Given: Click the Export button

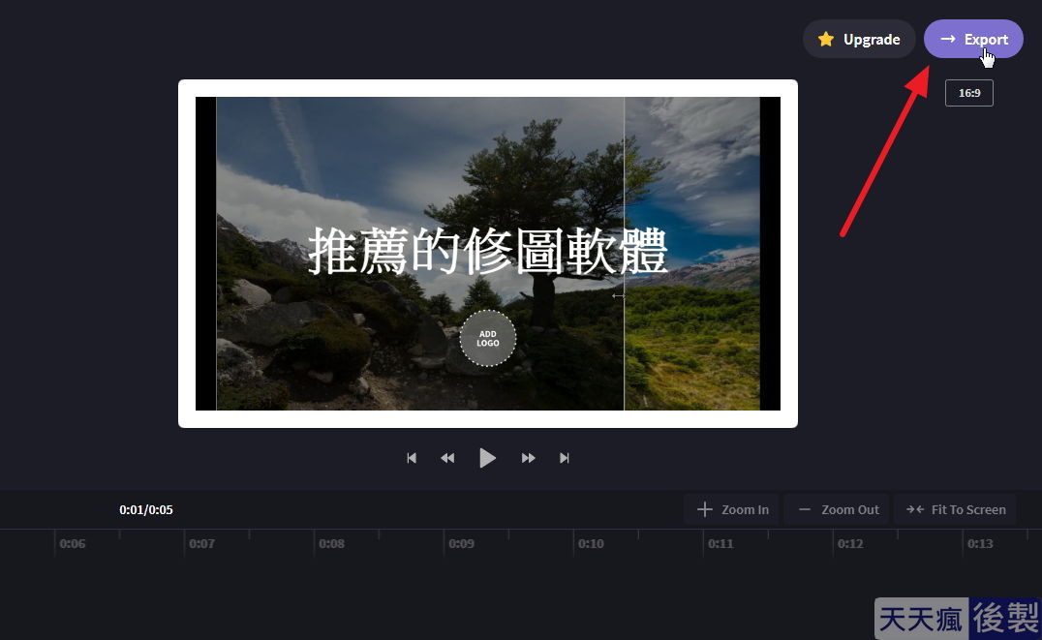Looking at the screenshot, I should [973, 39].
